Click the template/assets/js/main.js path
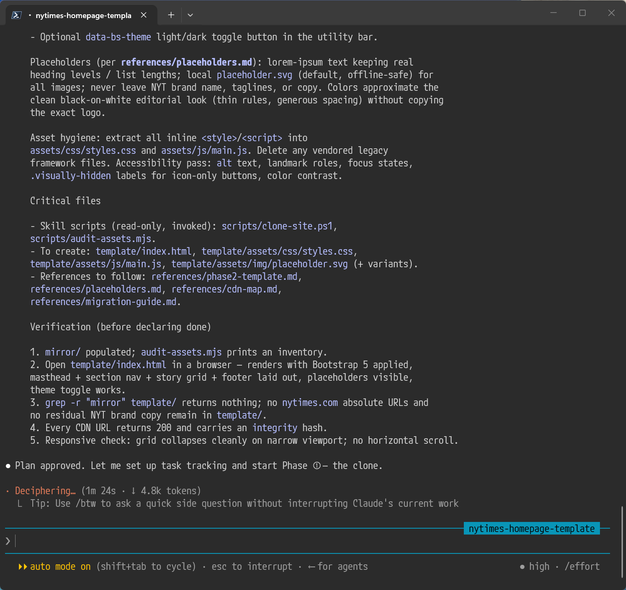626x590 pixels. click(x=96, y=264)
